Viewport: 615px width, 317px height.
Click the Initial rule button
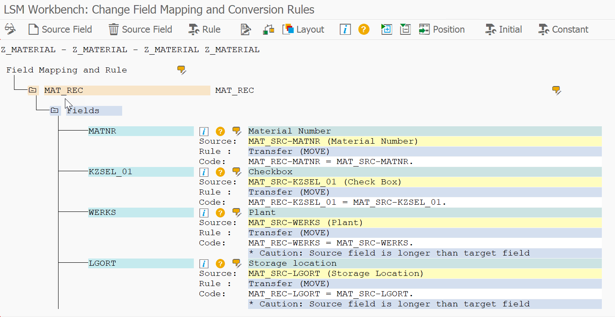(x=503, y=29)
